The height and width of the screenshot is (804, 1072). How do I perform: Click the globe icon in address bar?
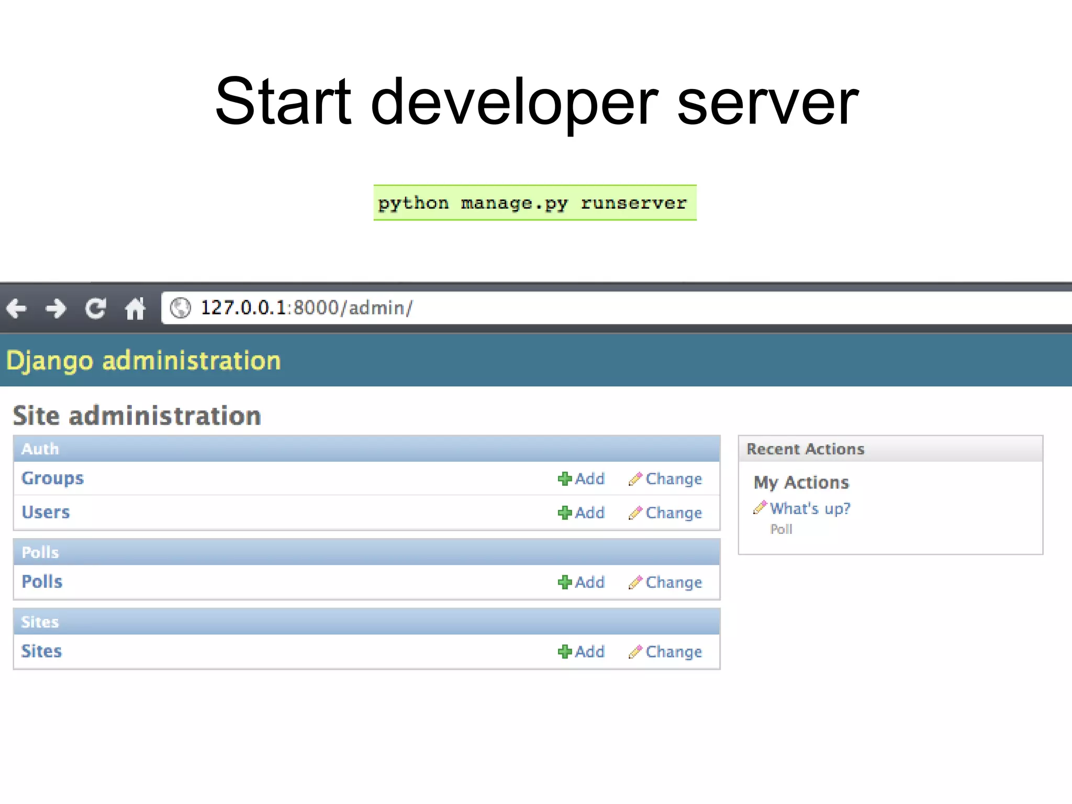pos(181,308)
